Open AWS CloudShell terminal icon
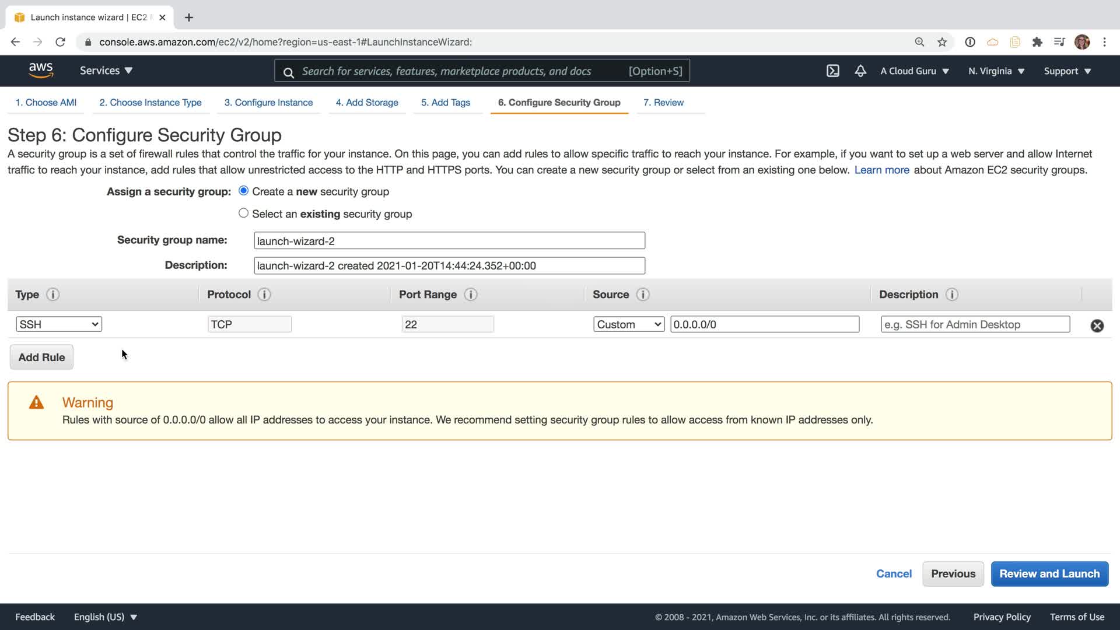 tap(832, 71)
